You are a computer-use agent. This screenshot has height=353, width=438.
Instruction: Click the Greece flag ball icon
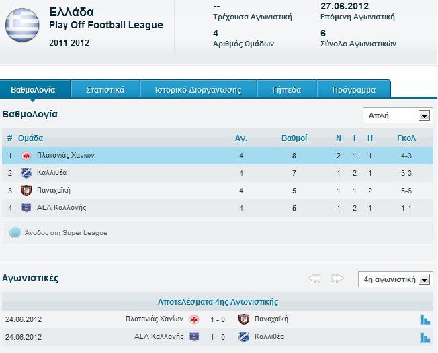point(22,25)
